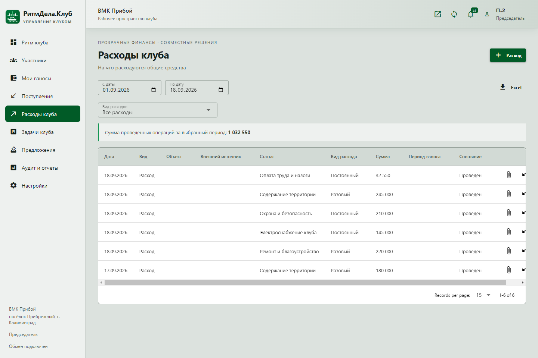Click the '+ Расход' button
Screen dimensions: 538x358
point(508,55)
